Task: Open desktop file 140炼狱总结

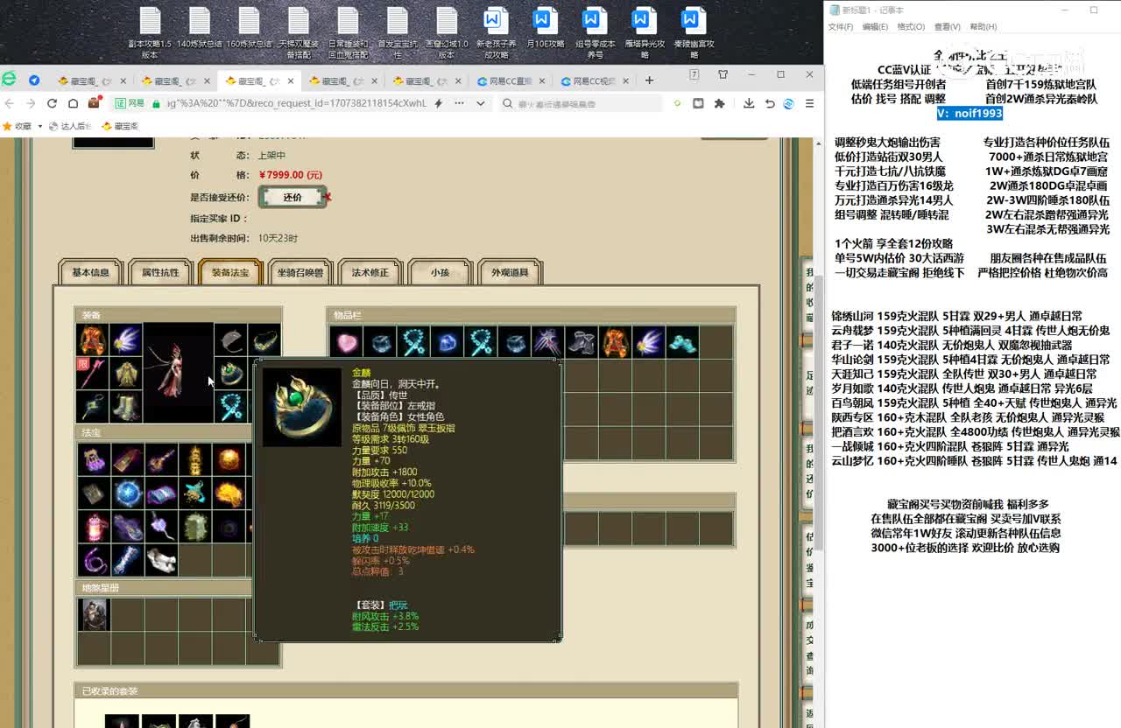Action: pos(200,28)
